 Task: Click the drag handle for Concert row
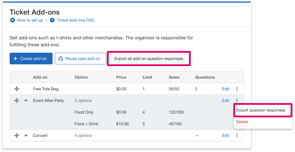(x=17, y=135)
